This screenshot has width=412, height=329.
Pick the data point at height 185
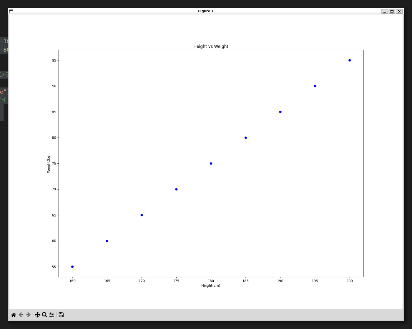click(246, 138)
